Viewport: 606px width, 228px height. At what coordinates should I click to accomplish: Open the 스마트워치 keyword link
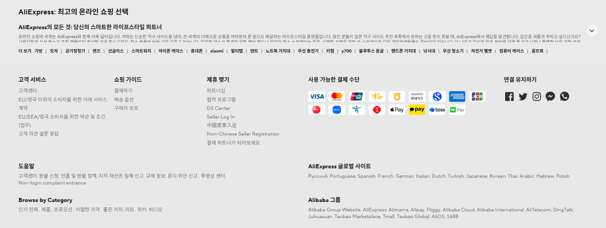(x=141, y=51)
